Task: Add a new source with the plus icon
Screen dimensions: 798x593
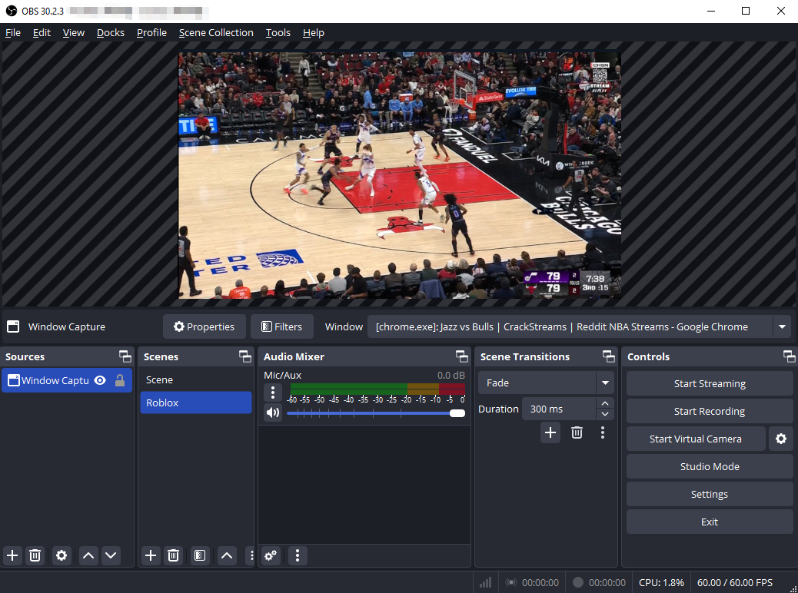Action: coord(12,555)
